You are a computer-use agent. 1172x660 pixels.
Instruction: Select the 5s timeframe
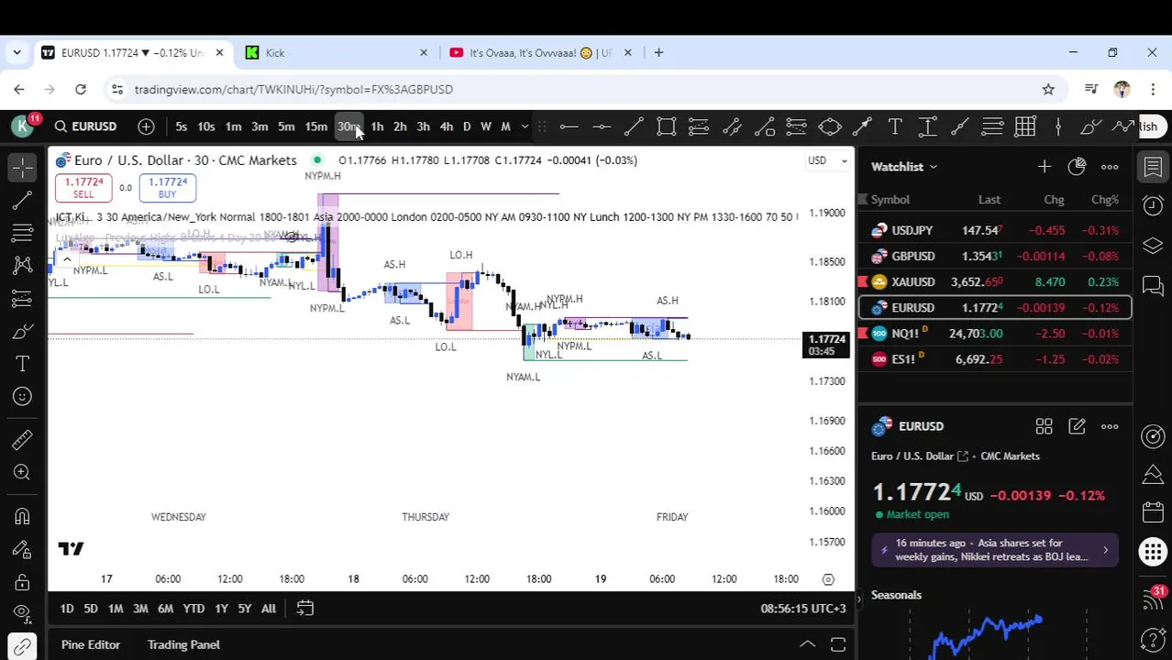182,127
